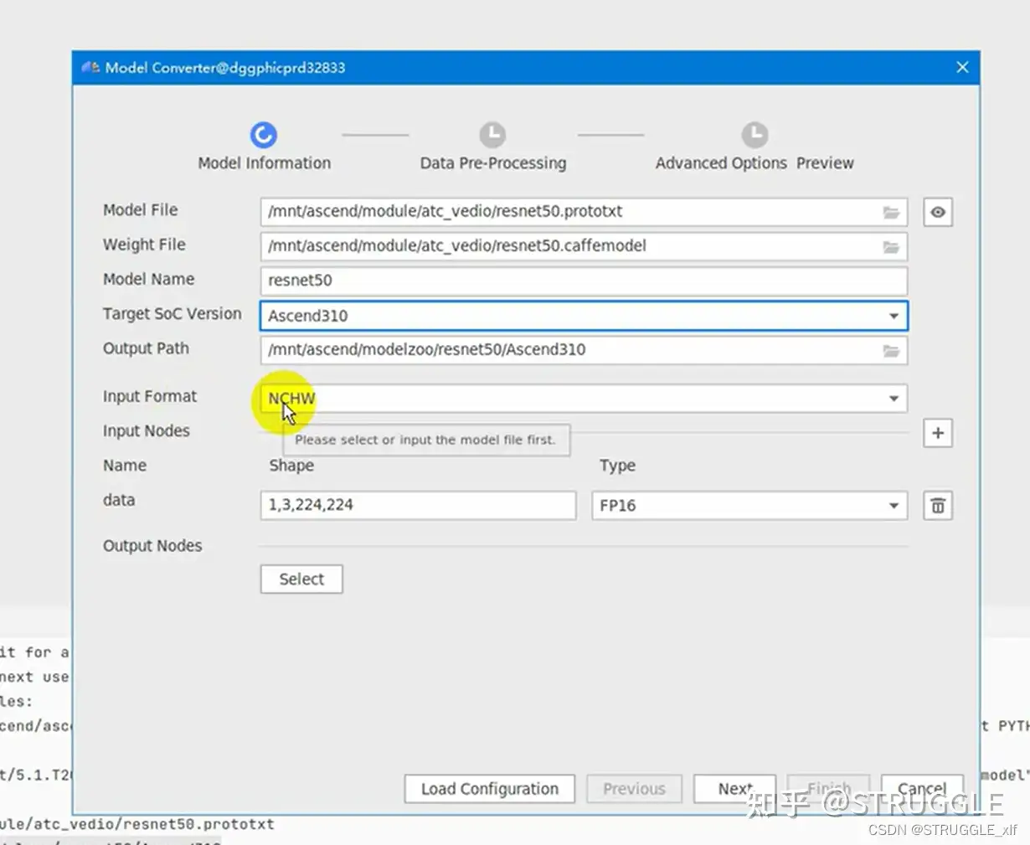Click the Model Converter title bar icon

click(90, 68)
